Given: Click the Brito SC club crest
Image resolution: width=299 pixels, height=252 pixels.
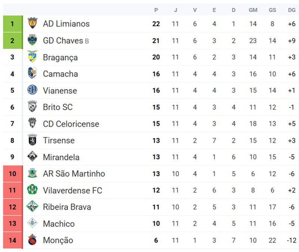Looking at the screenshot, I should pyautogui.click(x=33, y=107).
